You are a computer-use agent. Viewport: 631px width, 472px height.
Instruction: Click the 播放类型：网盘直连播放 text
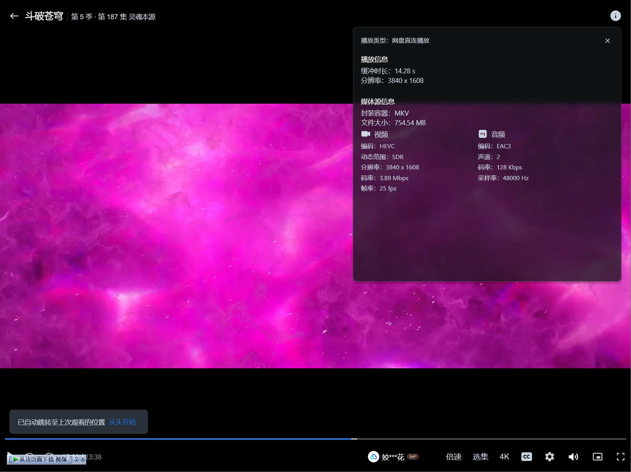(395, 41)
